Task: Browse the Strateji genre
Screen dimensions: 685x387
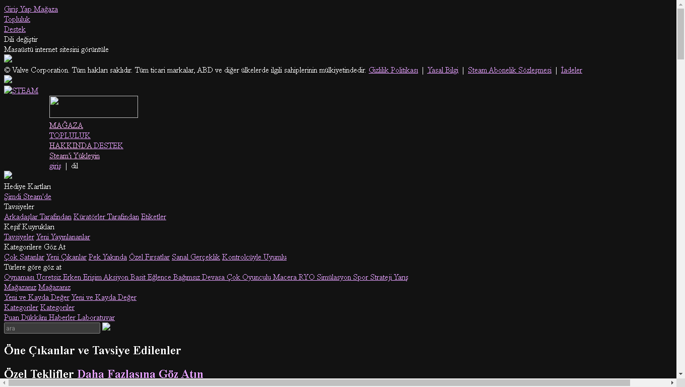Action: click(381, 277)
